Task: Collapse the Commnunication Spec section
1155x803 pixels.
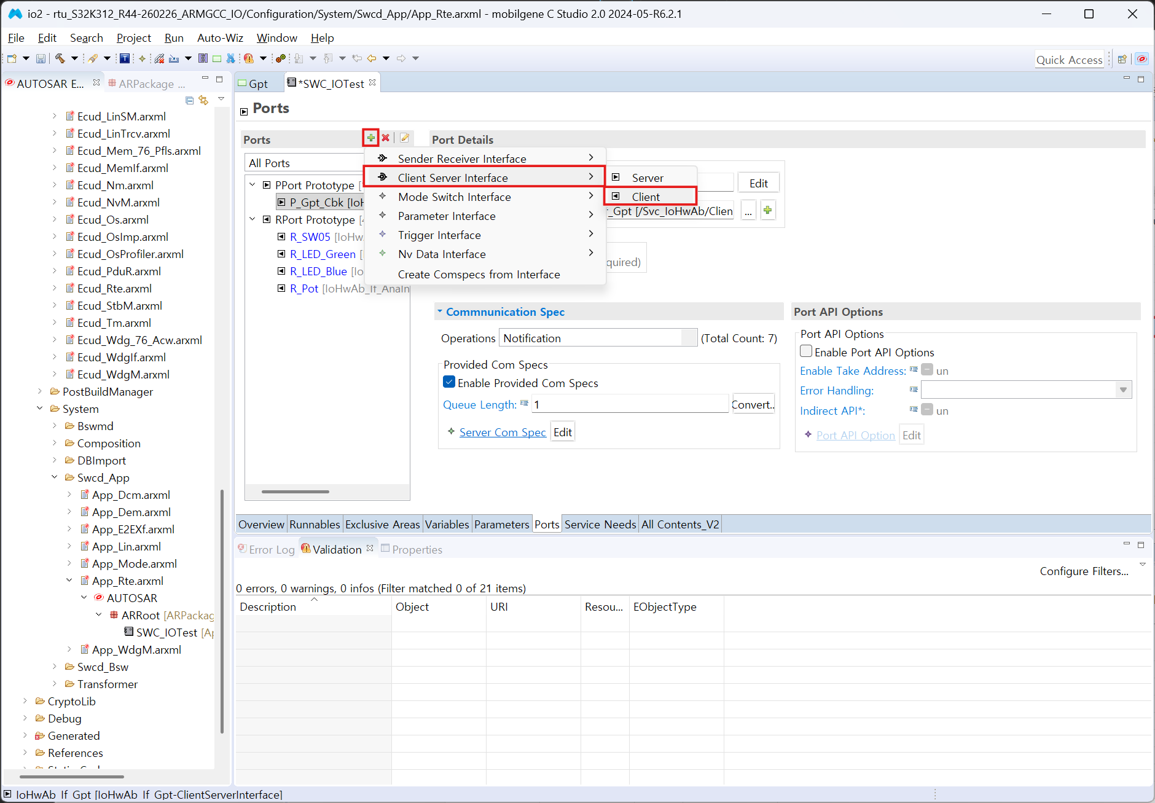Action: tap(440, 311)
